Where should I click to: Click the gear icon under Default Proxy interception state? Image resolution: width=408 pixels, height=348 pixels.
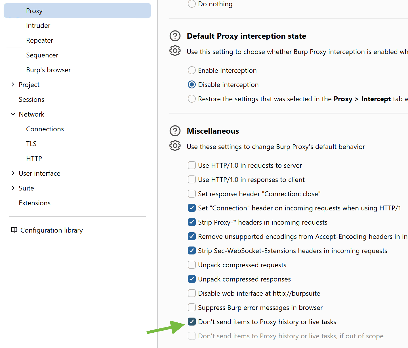click(x=175, y=51)
